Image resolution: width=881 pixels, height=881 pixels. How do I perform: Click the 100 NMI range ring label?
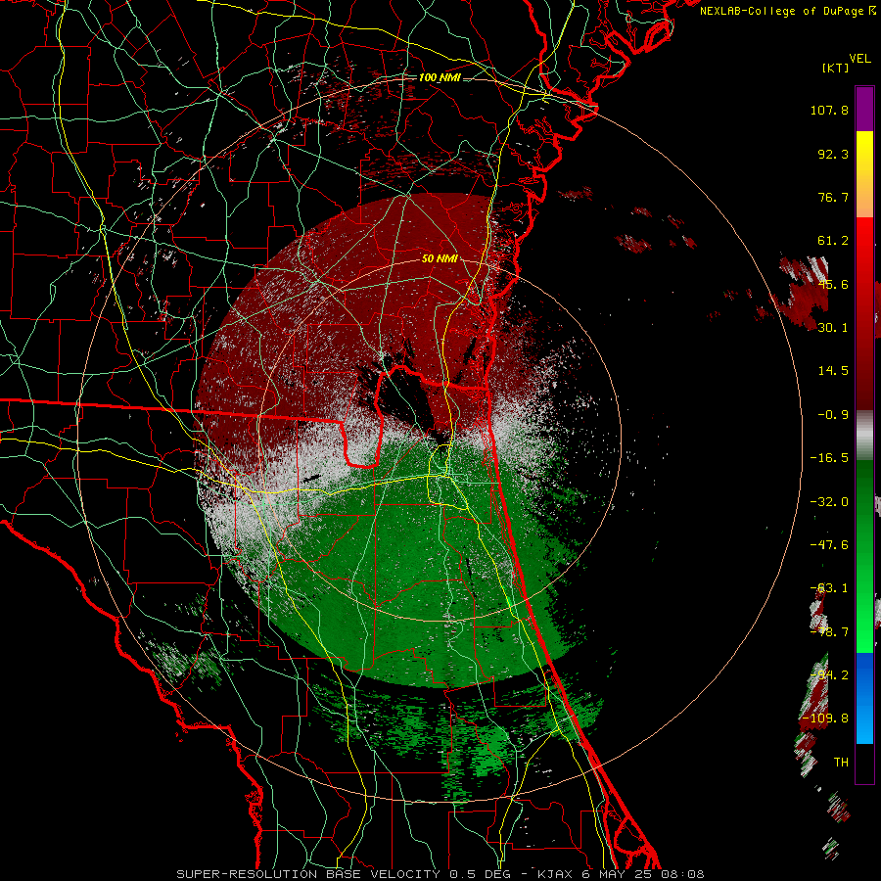point(440,77)
